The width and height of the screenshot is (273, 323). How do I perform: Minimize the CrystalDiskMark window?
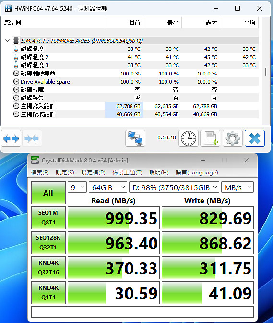203,160
